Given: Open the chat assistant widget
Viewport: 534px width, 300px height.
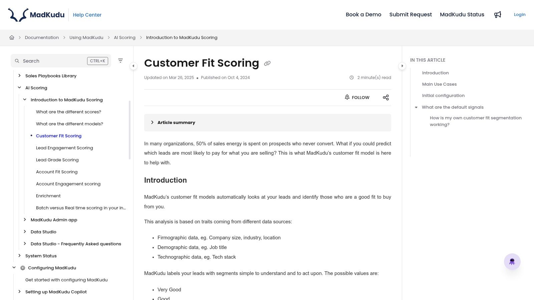Looking at the screenshot, I should (x=512, y=262).
